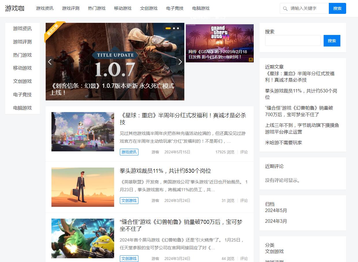Open article title 《星球:重启》半周年分红式发福利 in the main list

point(183,119)
